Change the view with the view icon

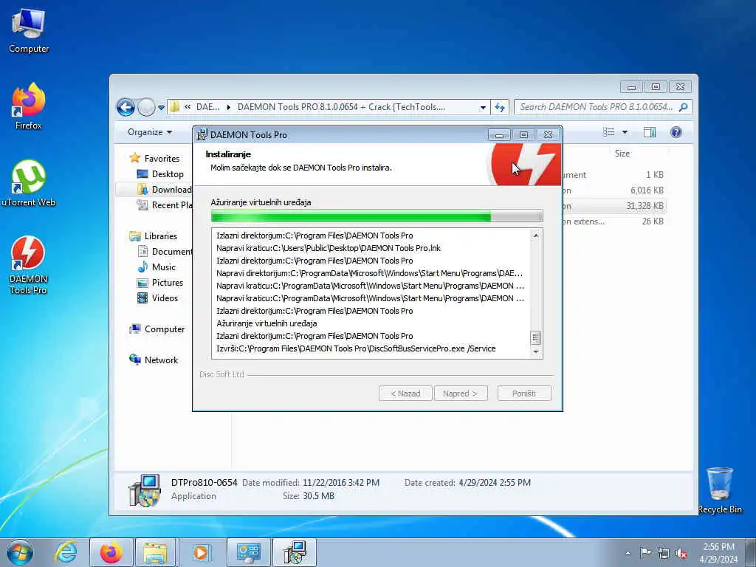click(609, 132)
